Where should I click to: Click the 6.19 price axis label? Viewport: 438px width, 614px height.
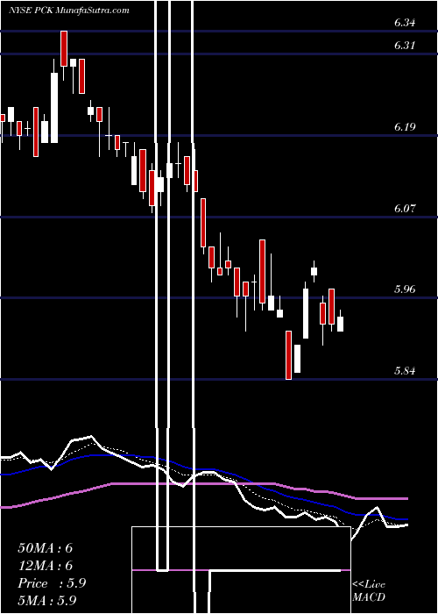(405, 127)
